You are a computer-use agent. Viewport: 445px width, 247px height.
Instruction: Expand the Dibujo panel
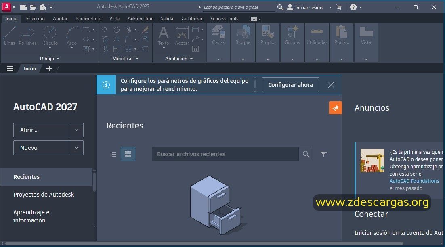click(x=50, y=59)
